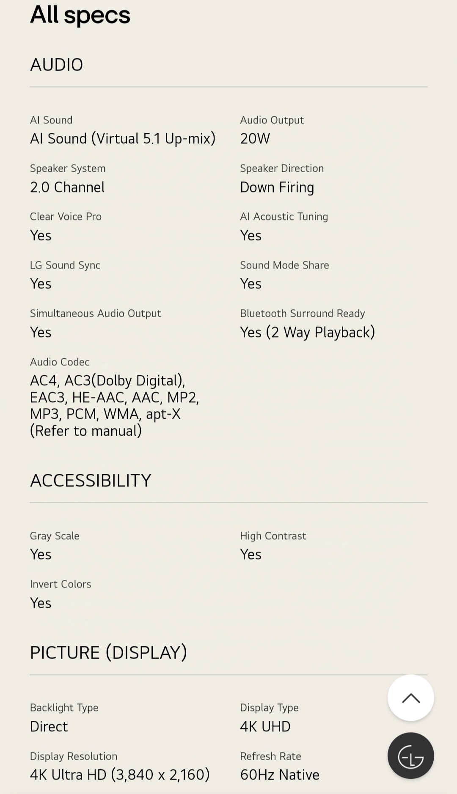Image resolution: width=457 pixels, height=794 pixels.
Task: Select the Gray Scale label
Action: tap(55, 536)
